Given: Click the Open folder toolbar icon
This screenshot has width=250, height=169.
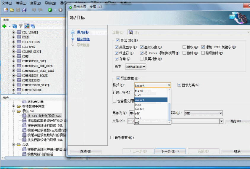Looking at the screenshot, I should pos(12,10).
